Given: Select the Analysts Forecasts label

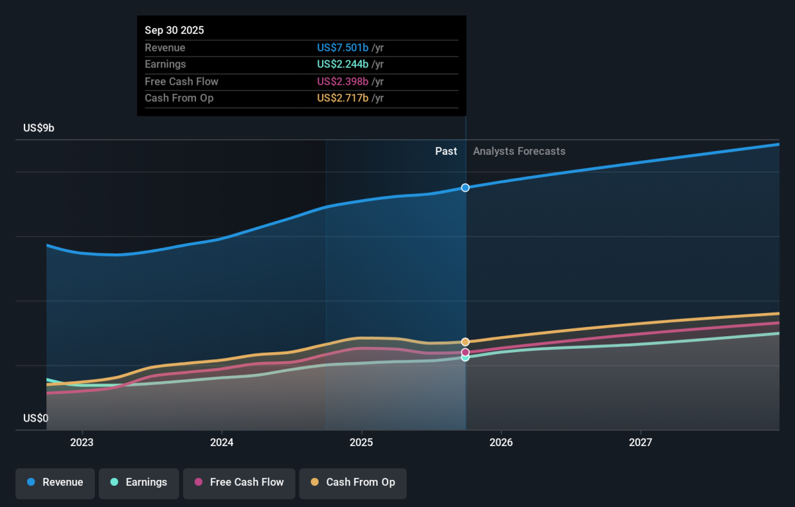Looking at the screenshot, I should [519, 152].
